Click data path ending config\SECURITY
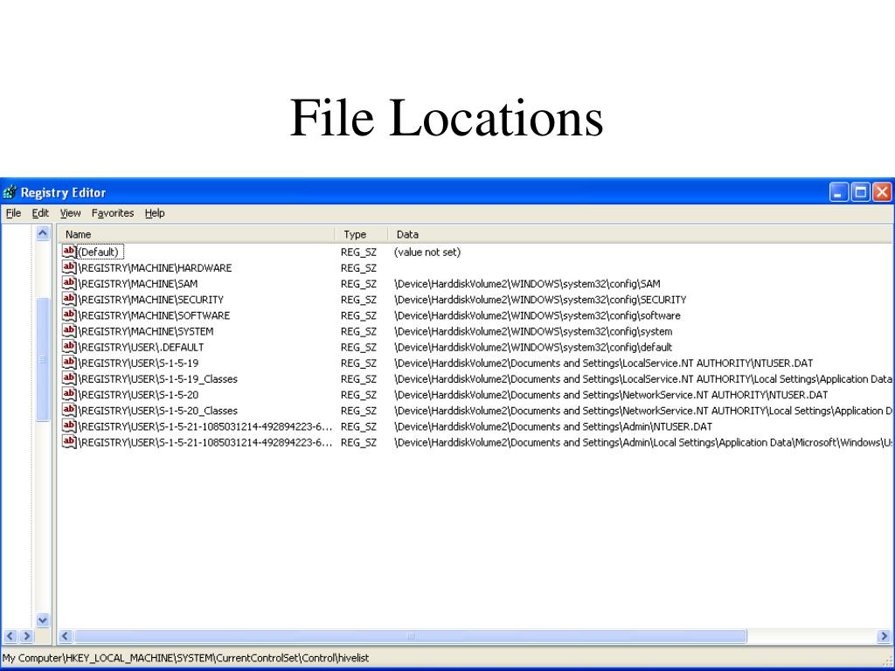This screenshot has width=895, height=671. coord(540,300)
